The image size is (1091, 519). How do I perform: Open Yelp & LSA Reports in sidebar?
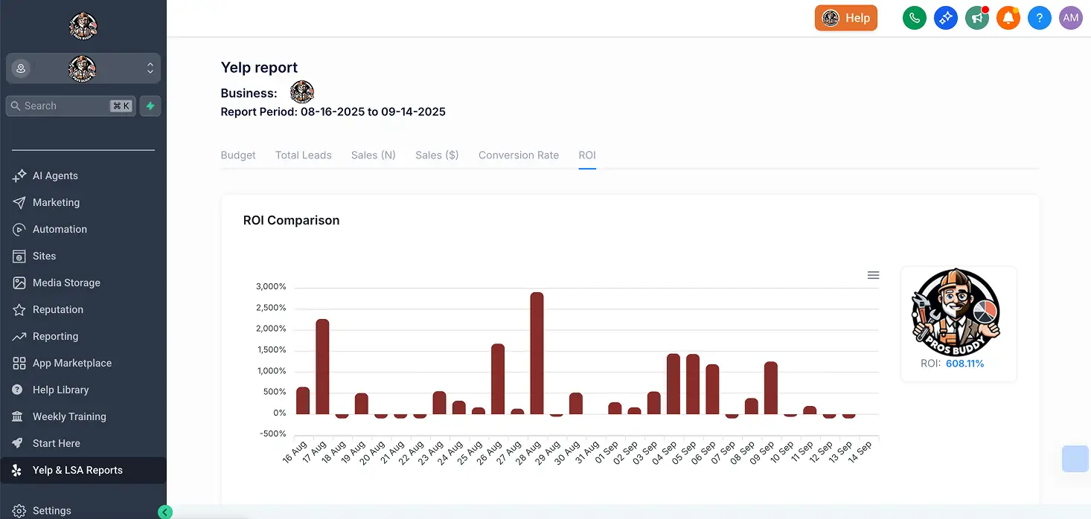77,470
